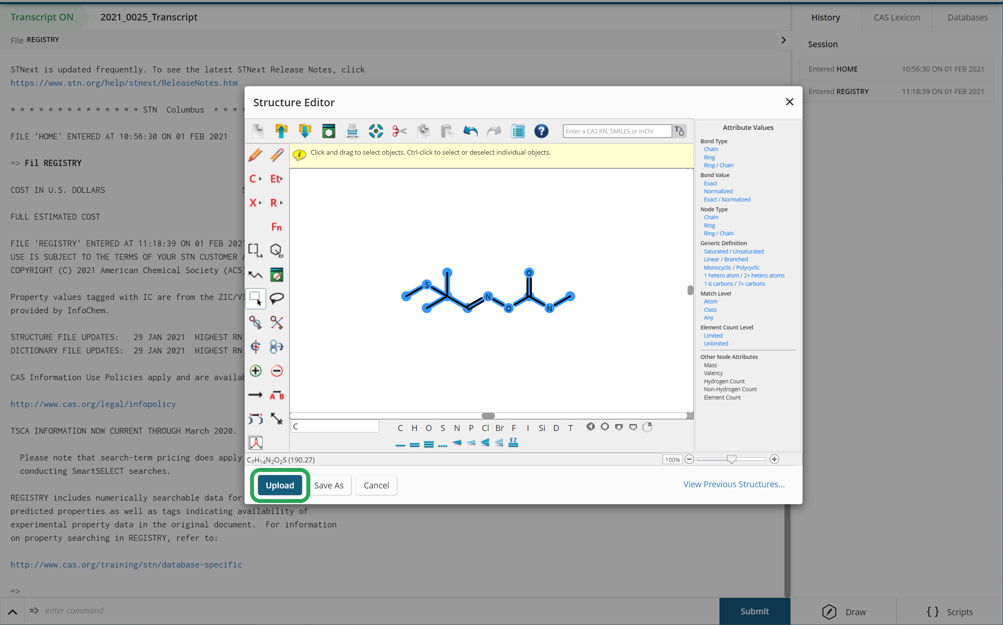Open the C common atoms dropdown
The width and height of the screenshot is (1003, 625).
coord(256,179)
